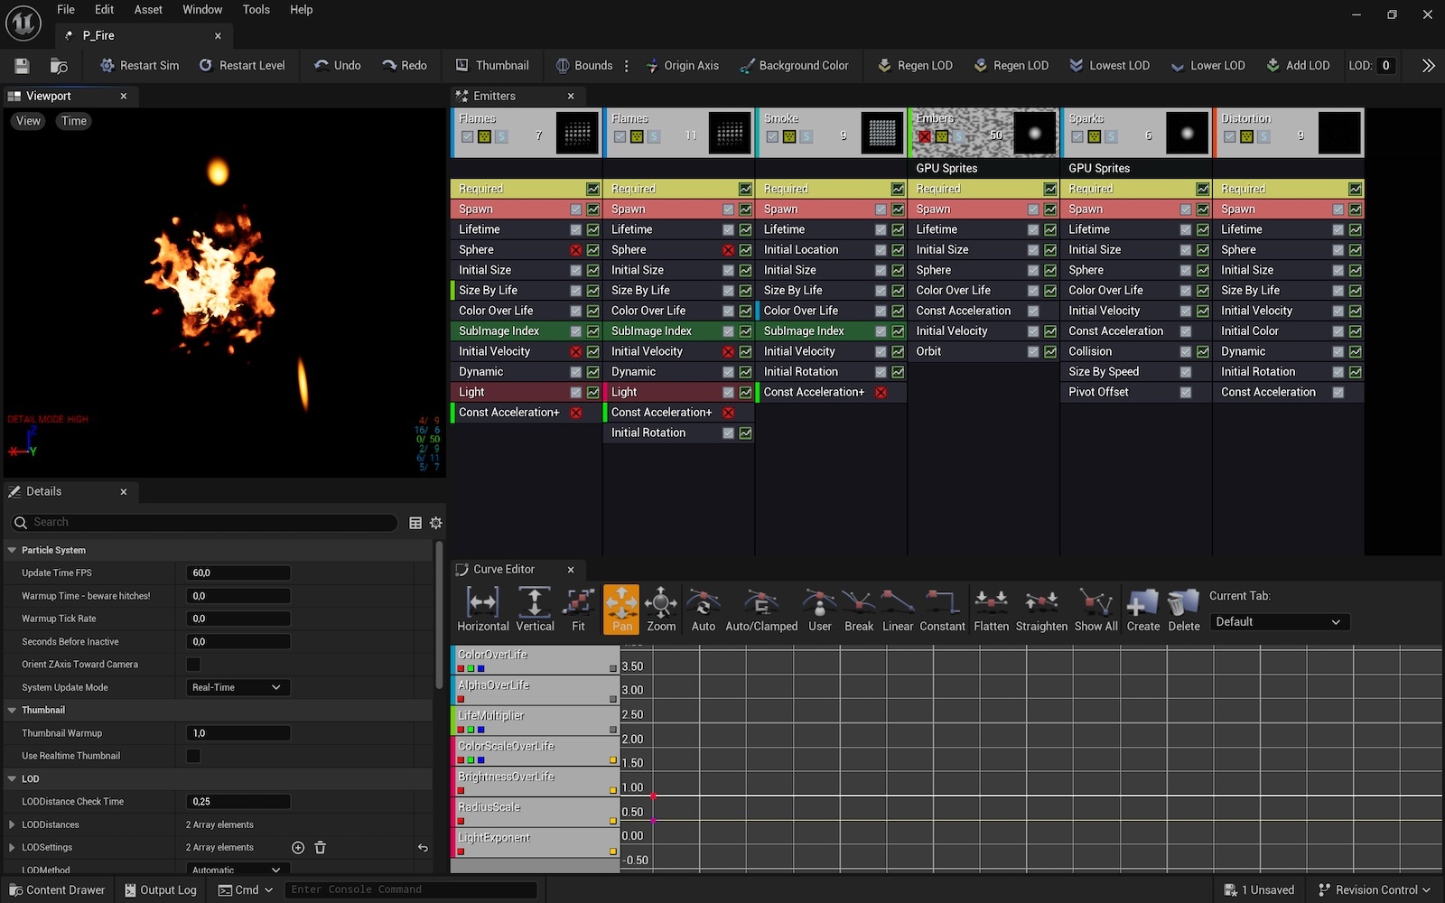Click the Add LOD toolbar icon

pyautogui.click(x=1273, y=65)
